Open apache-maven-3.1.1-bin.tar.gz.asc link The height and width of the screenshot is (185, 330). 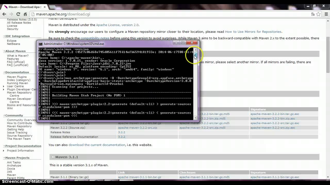coord(275,177)
